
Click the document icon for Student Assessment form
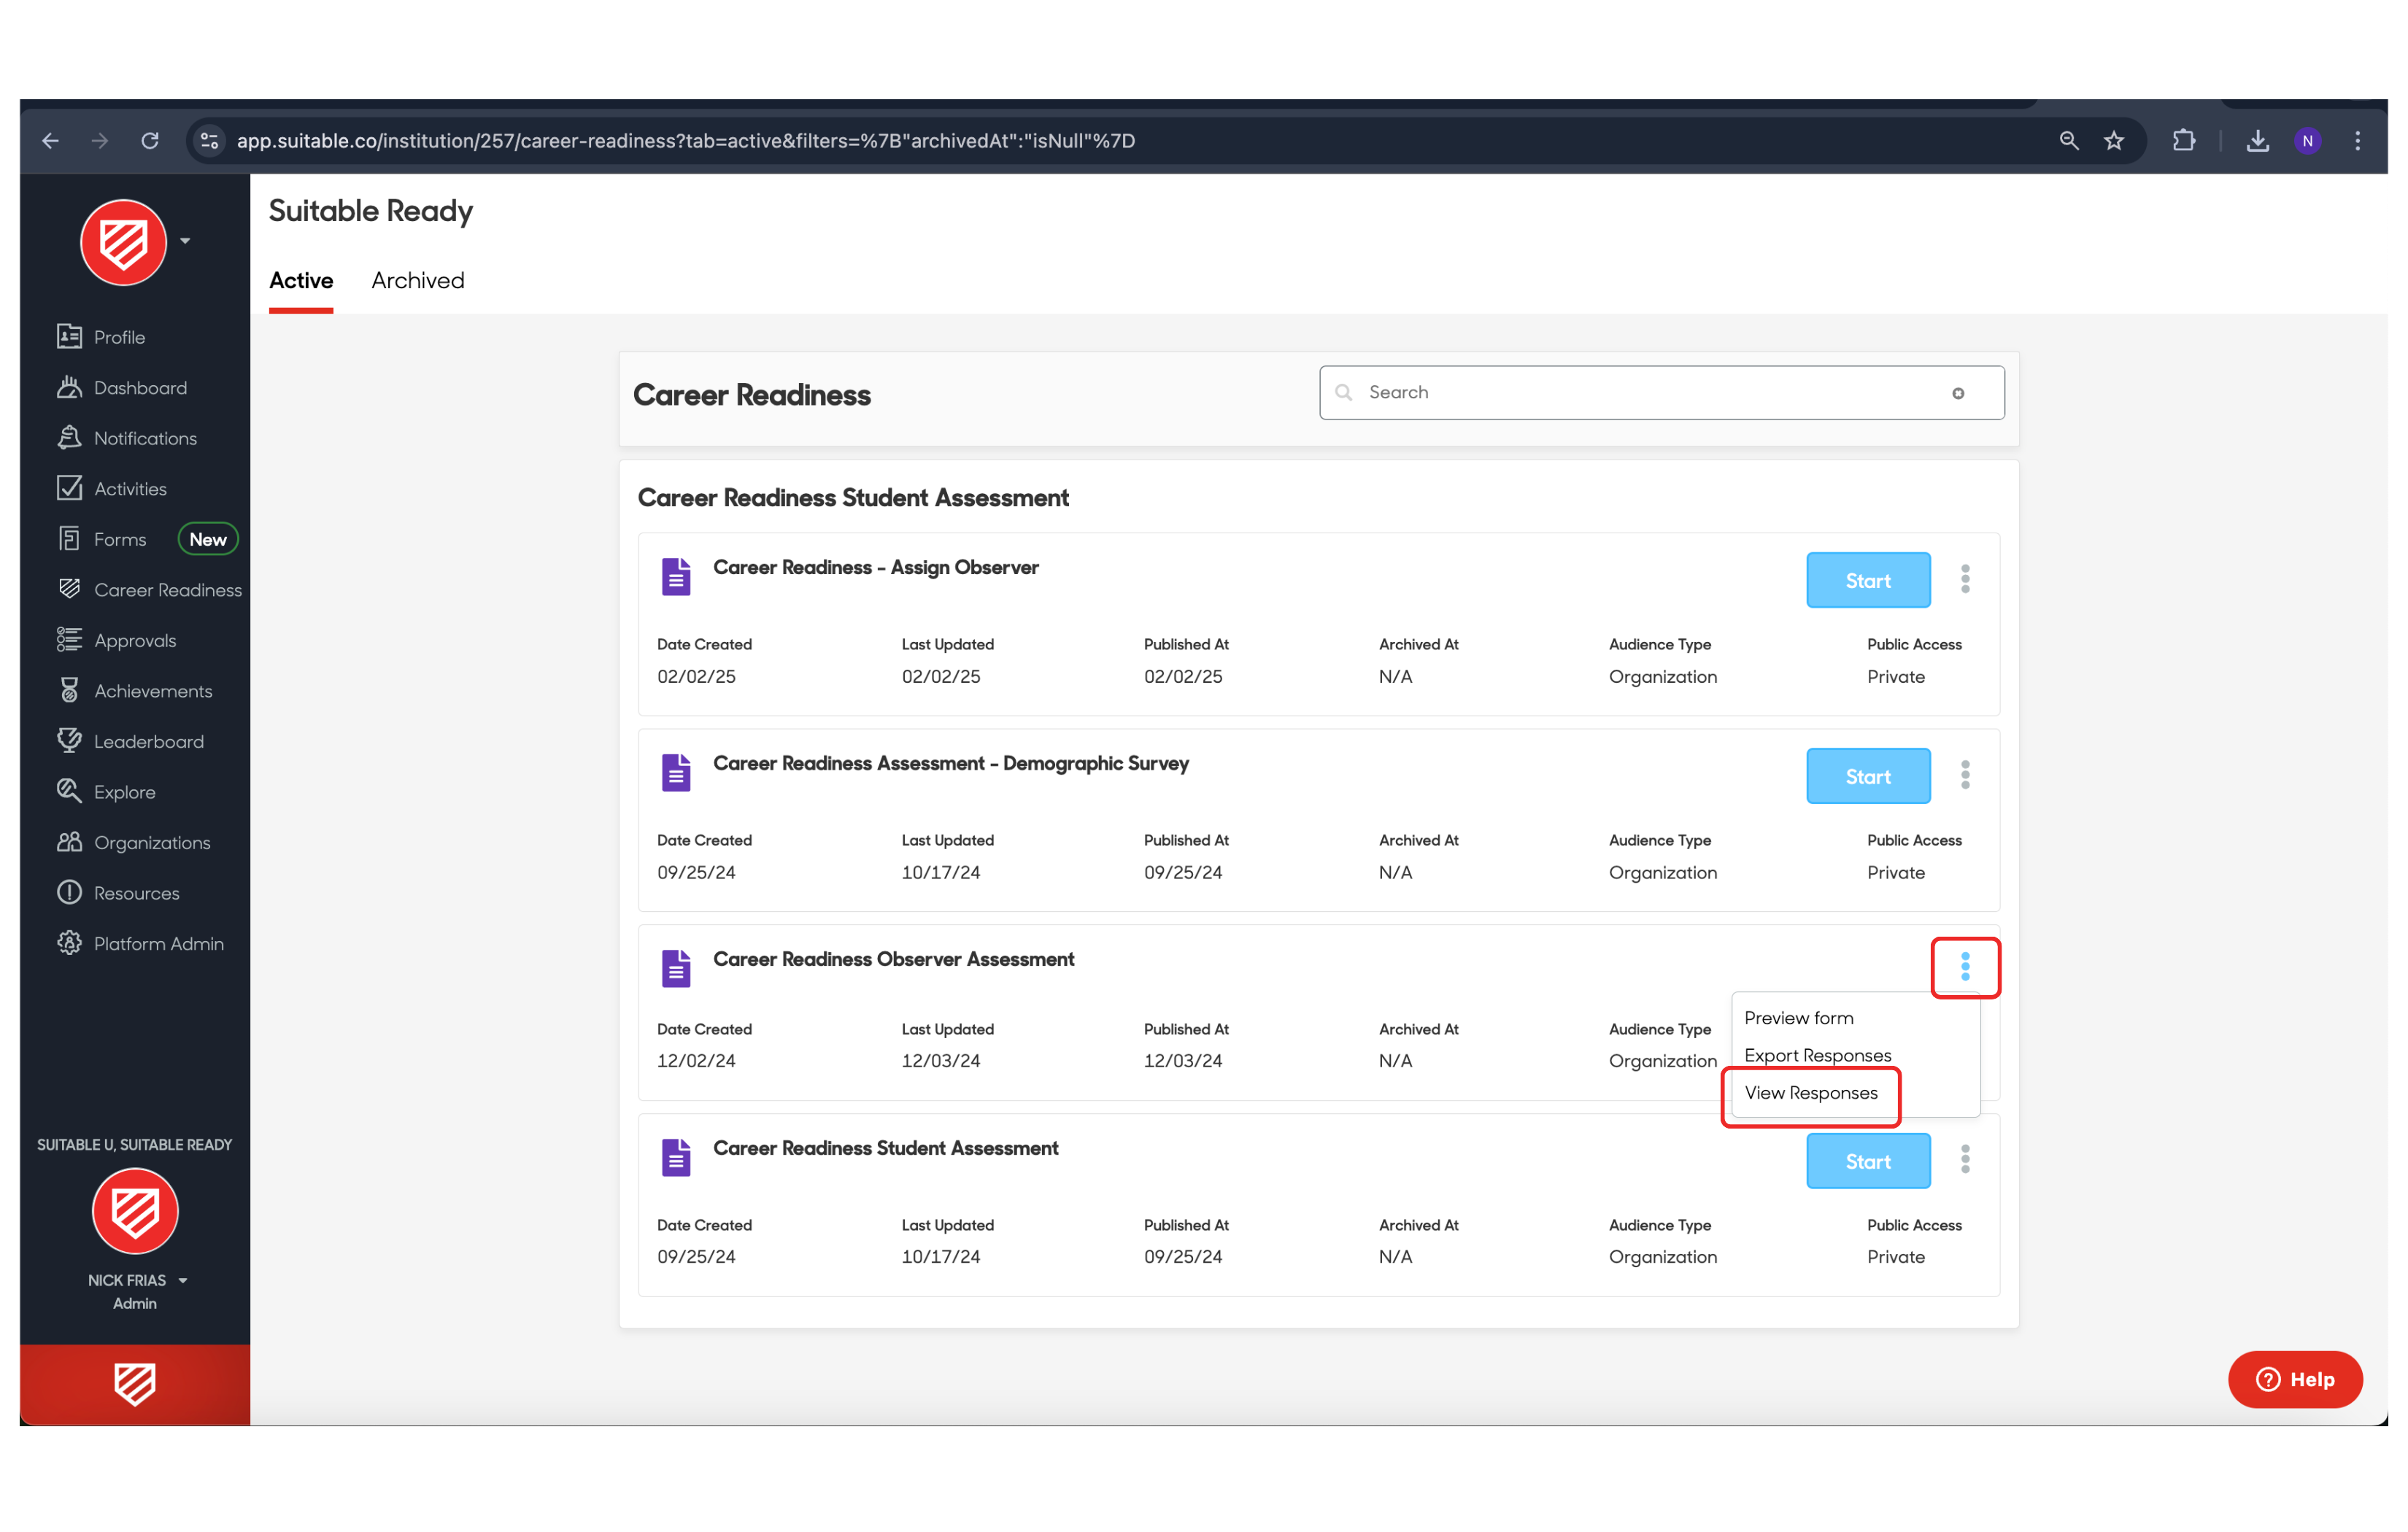pos(676,1158)
